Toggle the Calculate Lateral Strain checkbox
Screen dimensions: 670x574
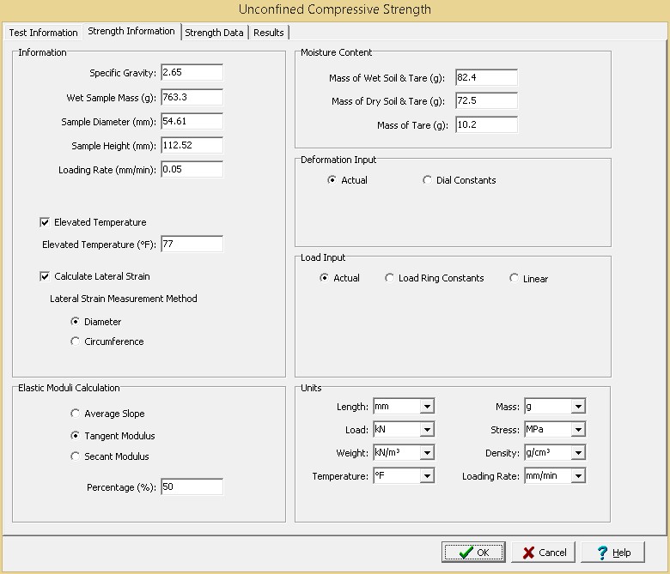[46, 276]
